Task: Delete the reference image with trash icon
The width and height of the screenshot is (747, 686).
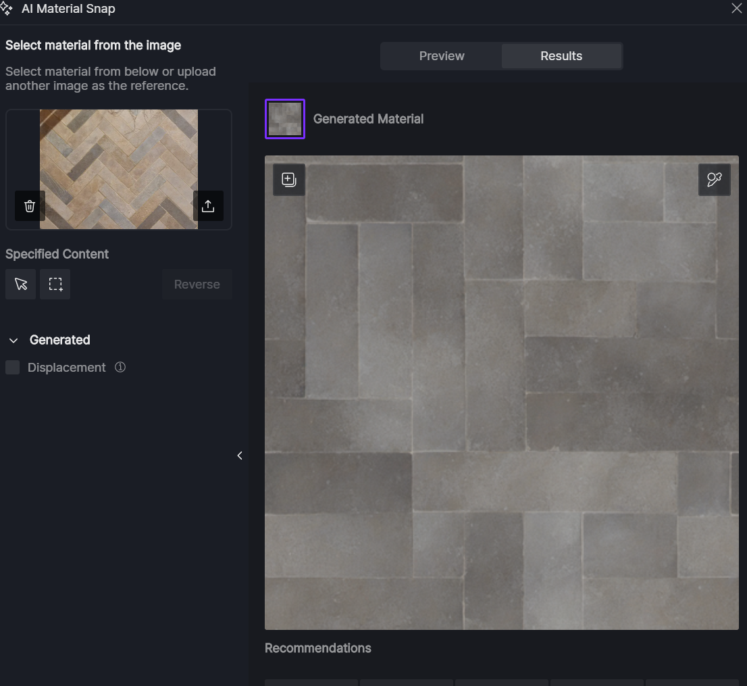Action: 30,206
